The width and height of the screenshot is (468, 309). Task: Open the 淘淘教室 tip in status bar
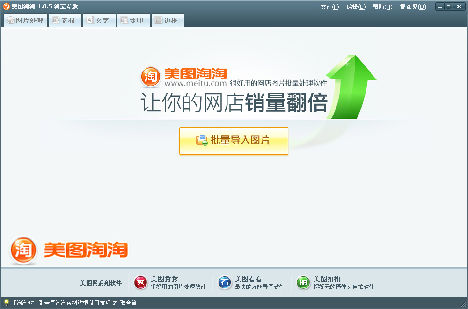74,303
